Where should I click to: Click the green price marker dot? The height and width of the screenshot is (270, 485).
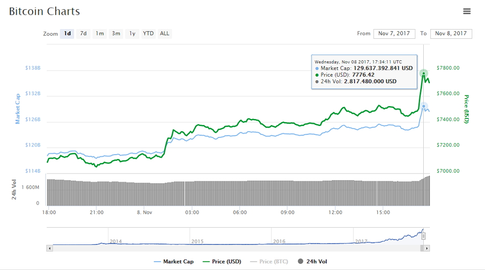tap(423, 73)
